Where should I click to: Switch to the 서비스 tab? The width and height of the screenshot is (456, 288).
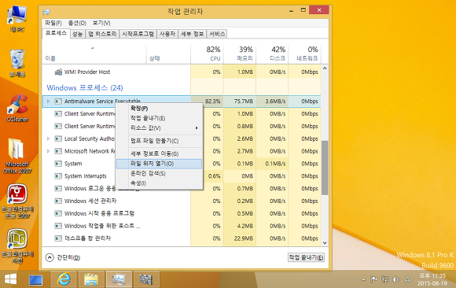pyautogui.click(x=217, y=34)
